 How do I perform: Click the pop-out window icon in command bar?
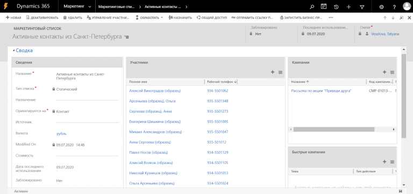point(401,18)
